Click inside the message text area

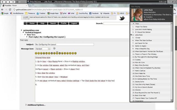pos(82,79)
